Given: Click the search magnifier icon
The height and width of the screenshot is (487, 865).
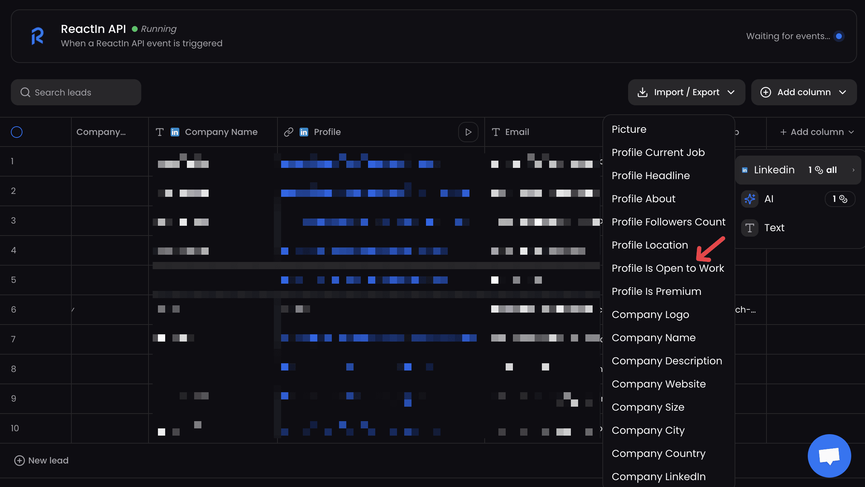Looking at the screenshot, I should point(25,92).
